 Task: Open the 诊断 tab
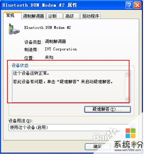tap(54, 16)
